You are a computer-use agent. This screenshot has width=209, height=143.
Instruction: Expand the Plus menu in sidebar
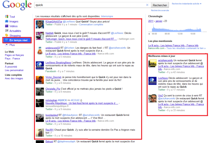(12, 45)
